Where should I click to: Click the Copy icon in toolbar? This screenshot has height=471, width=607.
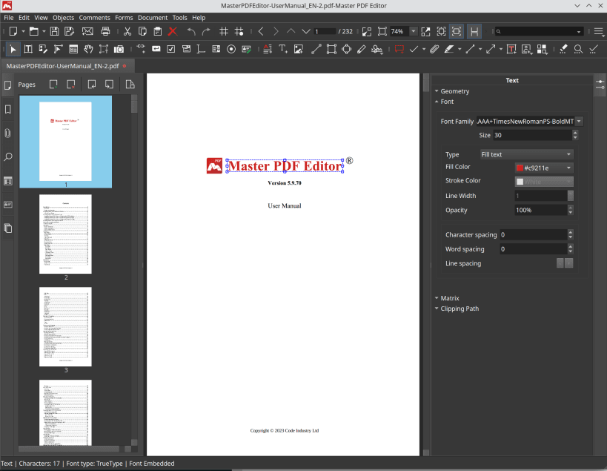coord(142,31)
